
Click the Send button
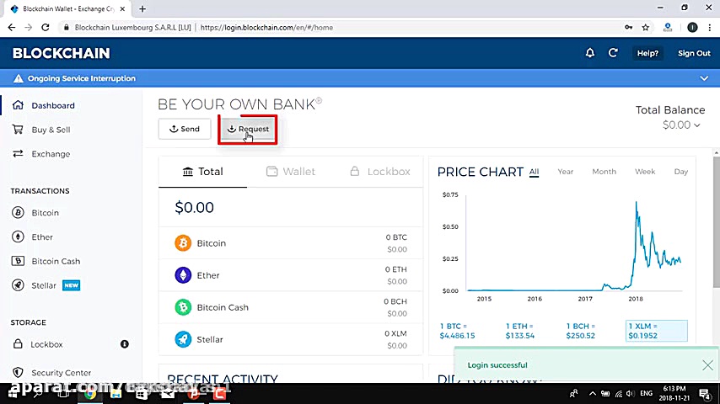coord(185,129)
